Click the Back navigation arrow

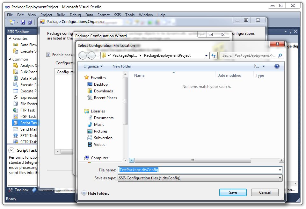(x=83, y=55)
